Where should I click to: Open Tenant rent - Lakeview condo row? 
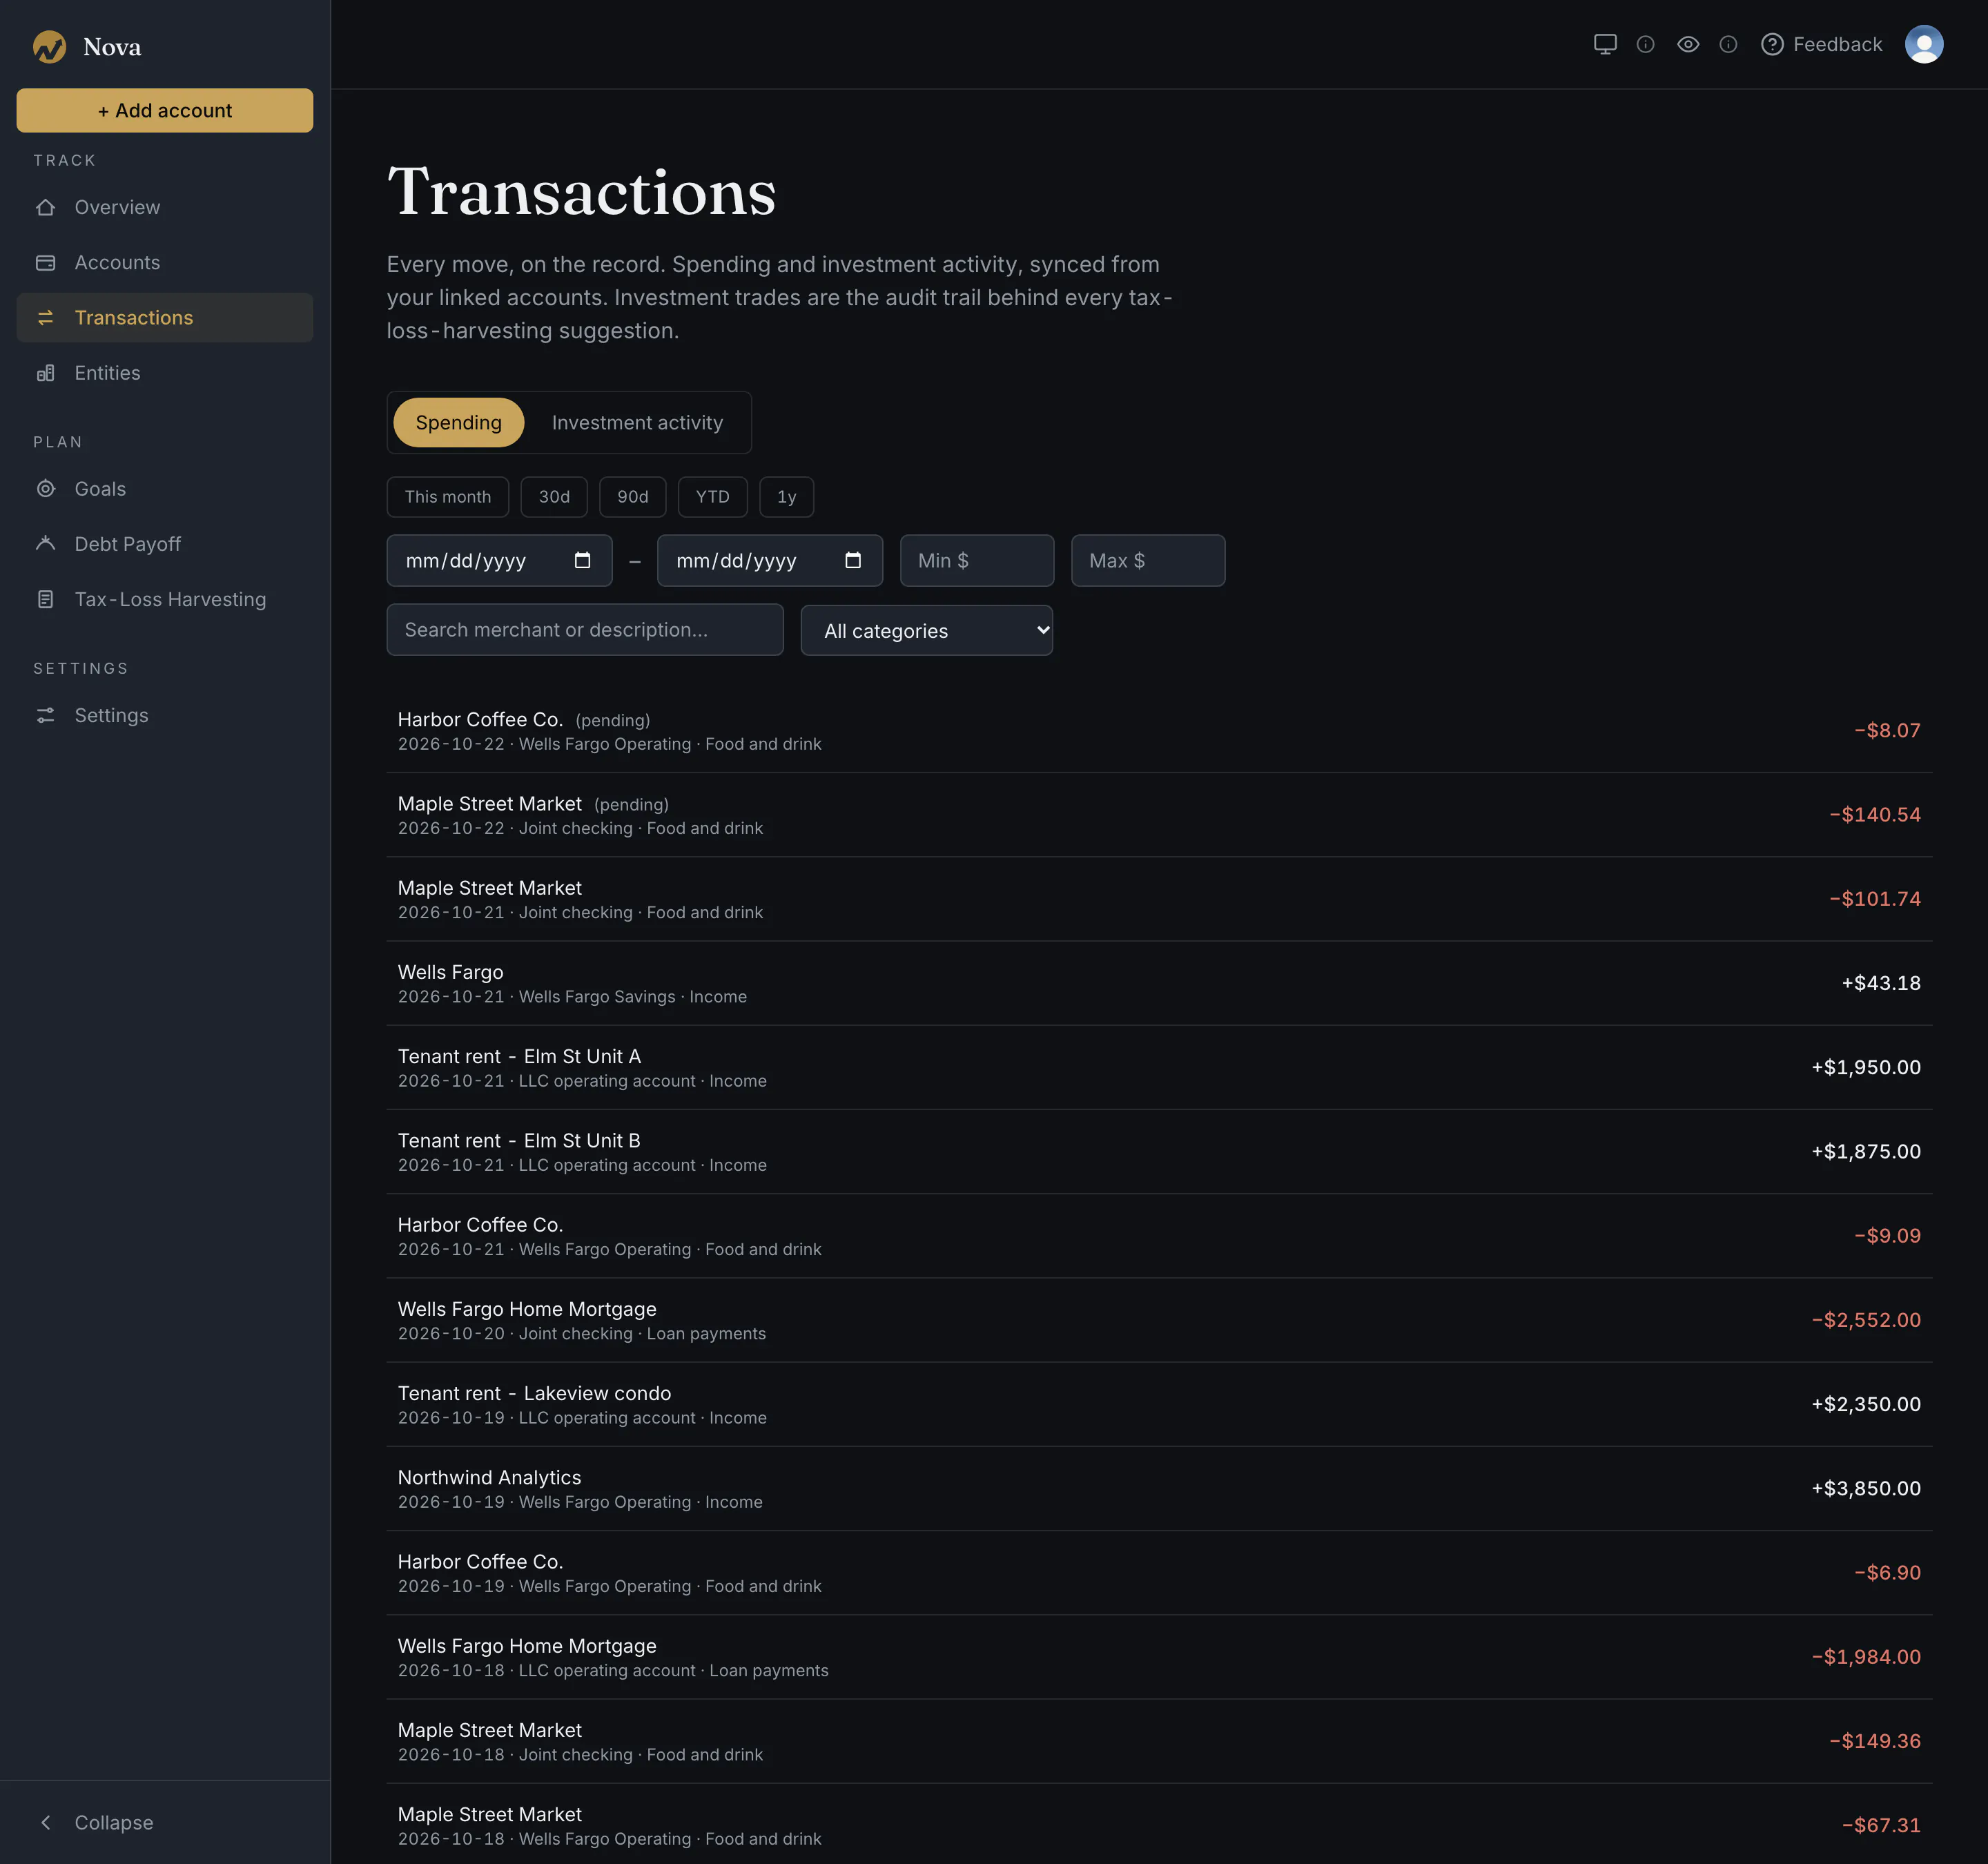(x=1159, y=1404)
